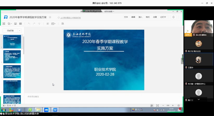
Task: Select the format painter tool
Action: (x=39, y=24)
